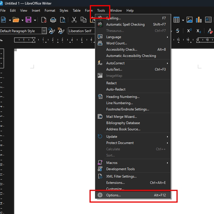Screen dimensions: 214x214
Task: Click the New document icon
Action: click(x=3, y=20)
